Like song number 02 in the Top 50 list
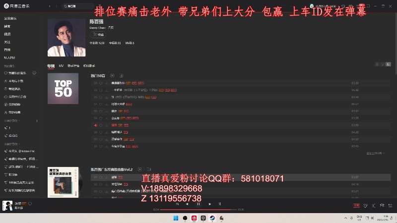This screenshot has width=397, height=223. (x=101, y=90)
